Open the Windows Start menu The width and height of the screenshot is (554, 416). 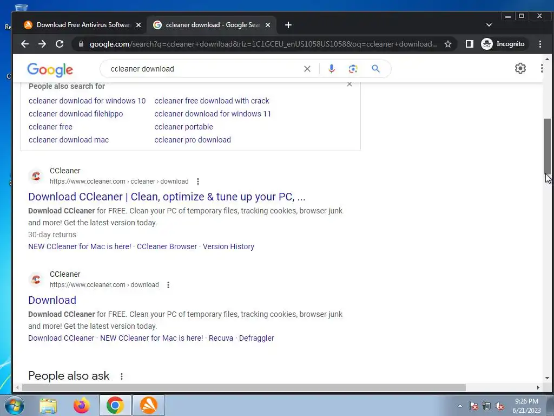pos(15,405)
